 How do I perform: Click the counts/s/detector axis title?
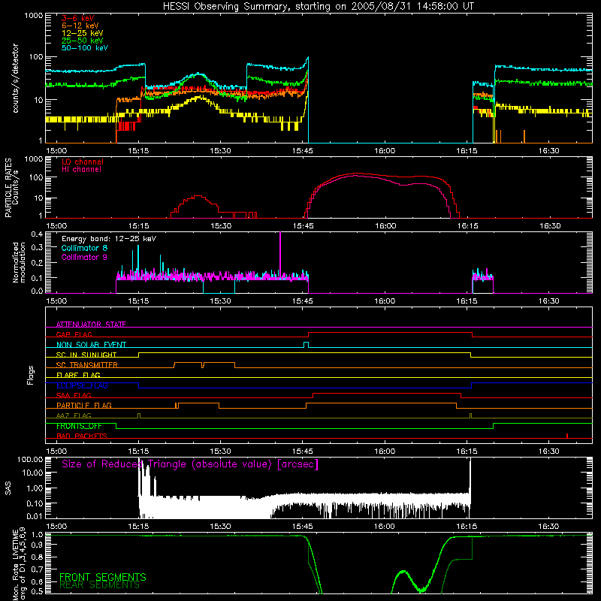coord(15,78)
